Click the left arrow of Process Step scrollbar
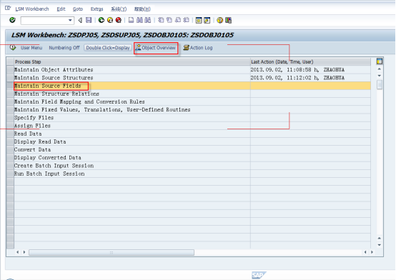Viewport: 396px width, 280px height. point(18,252)
